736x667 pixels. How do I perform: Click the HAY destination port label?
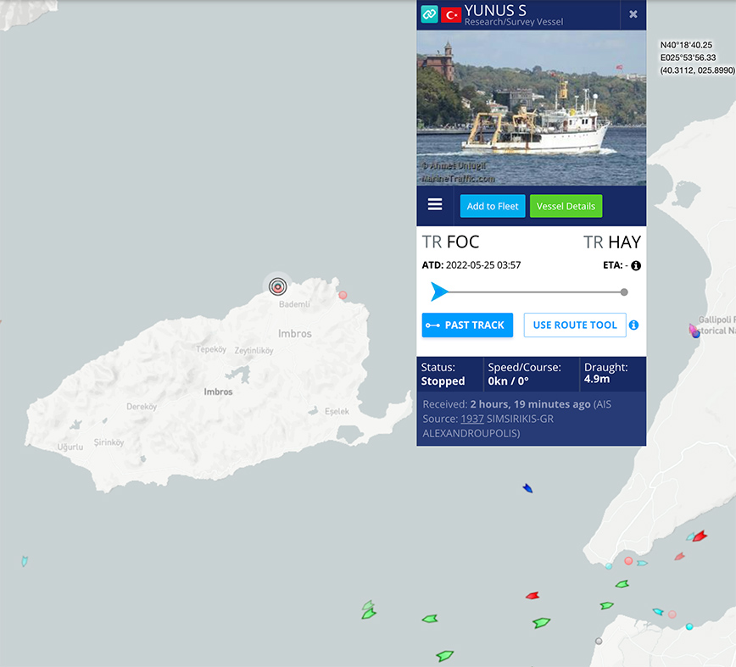click(x=624, y=243)
